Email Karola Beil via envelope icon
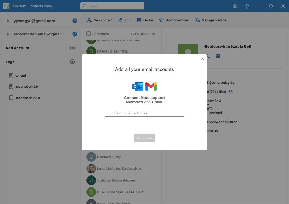Screen dimensions: 289x204 [x=218, y=56]
